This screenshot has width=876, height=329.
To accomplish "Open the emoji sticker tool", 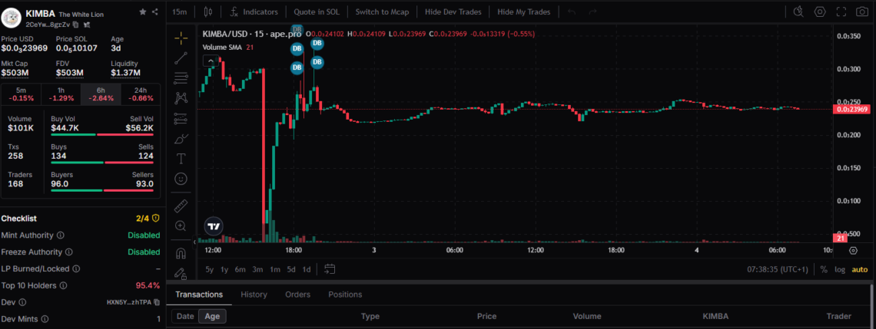I will [181, 179].
